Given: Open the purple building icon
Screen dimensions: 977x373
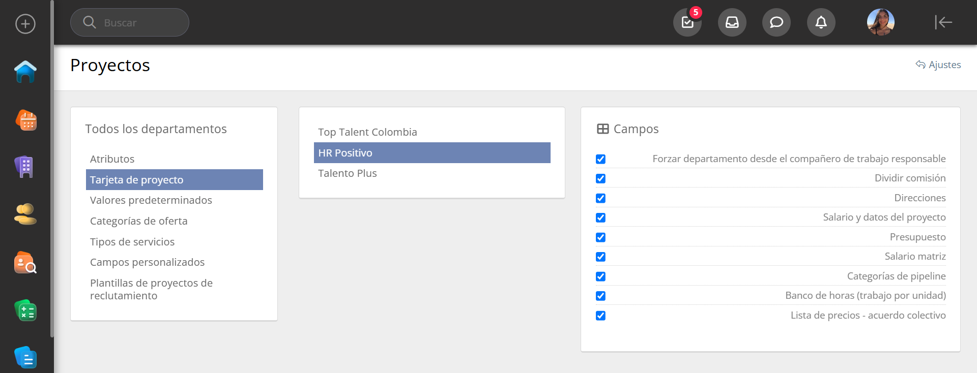Looking at the screenshot, I should 24,167.
